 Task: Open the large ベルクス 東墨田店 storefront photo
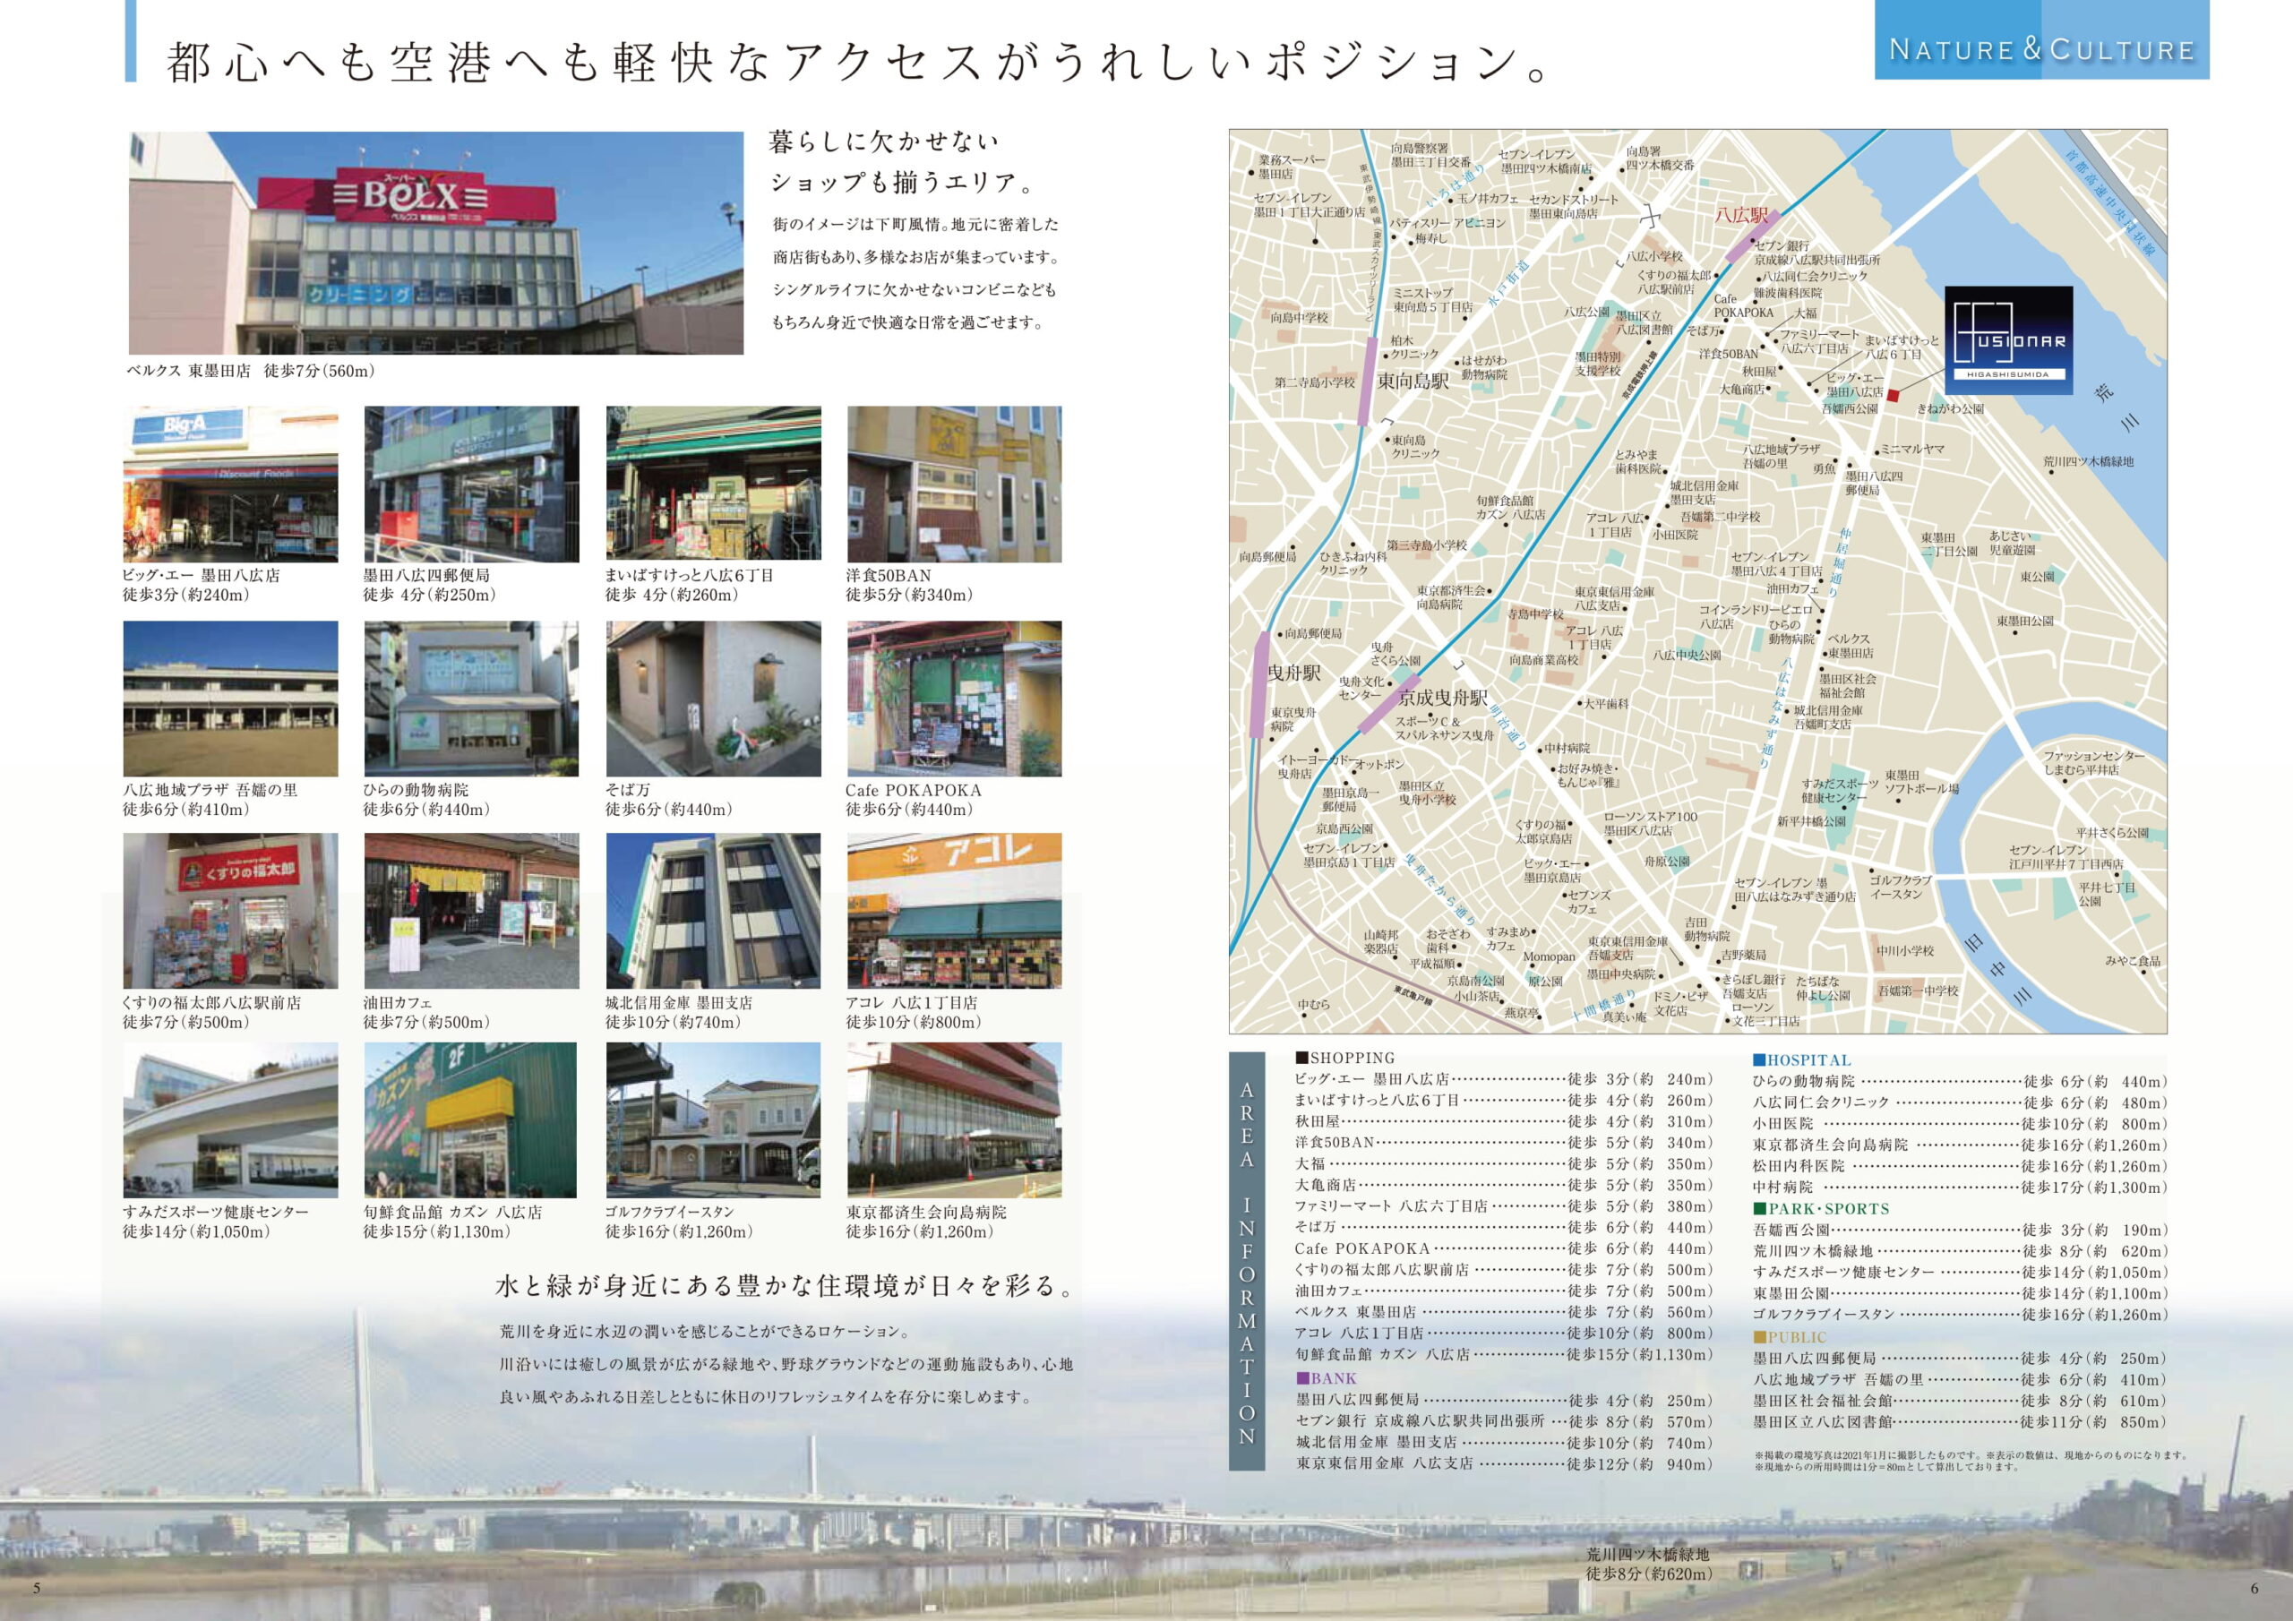[x=436, y=243]
